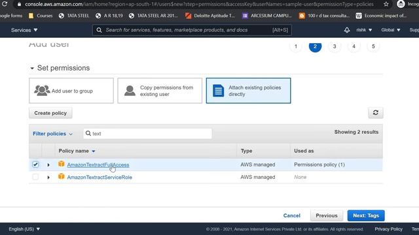419x235 pixels.
Task: Check the AmazonTextractServiceRole policy checkbox
Action: tap(35, 177)
